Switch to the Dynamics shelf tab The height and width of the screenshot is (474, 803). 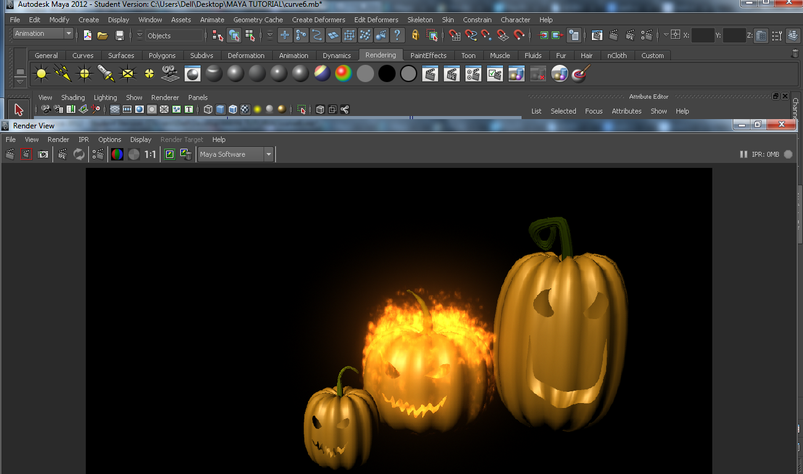(337, 56)
